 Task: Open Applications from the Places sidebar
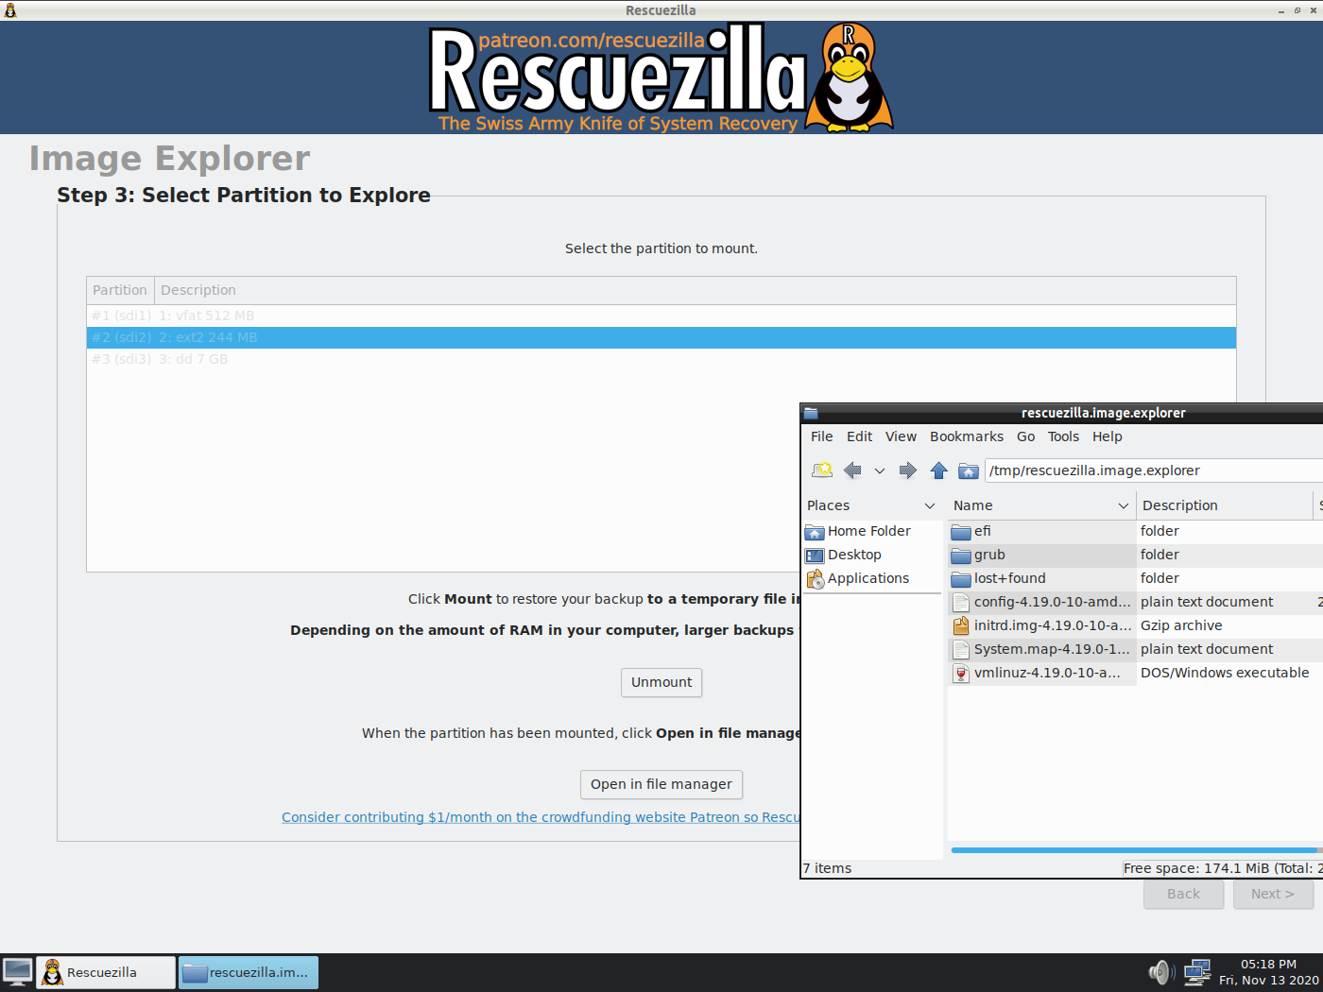pos(868,578)
